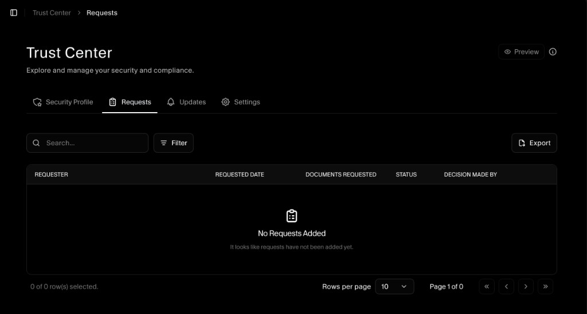Select the Requests tab
Viewport: 587px width, 314px height.
(x=130, y=102)
